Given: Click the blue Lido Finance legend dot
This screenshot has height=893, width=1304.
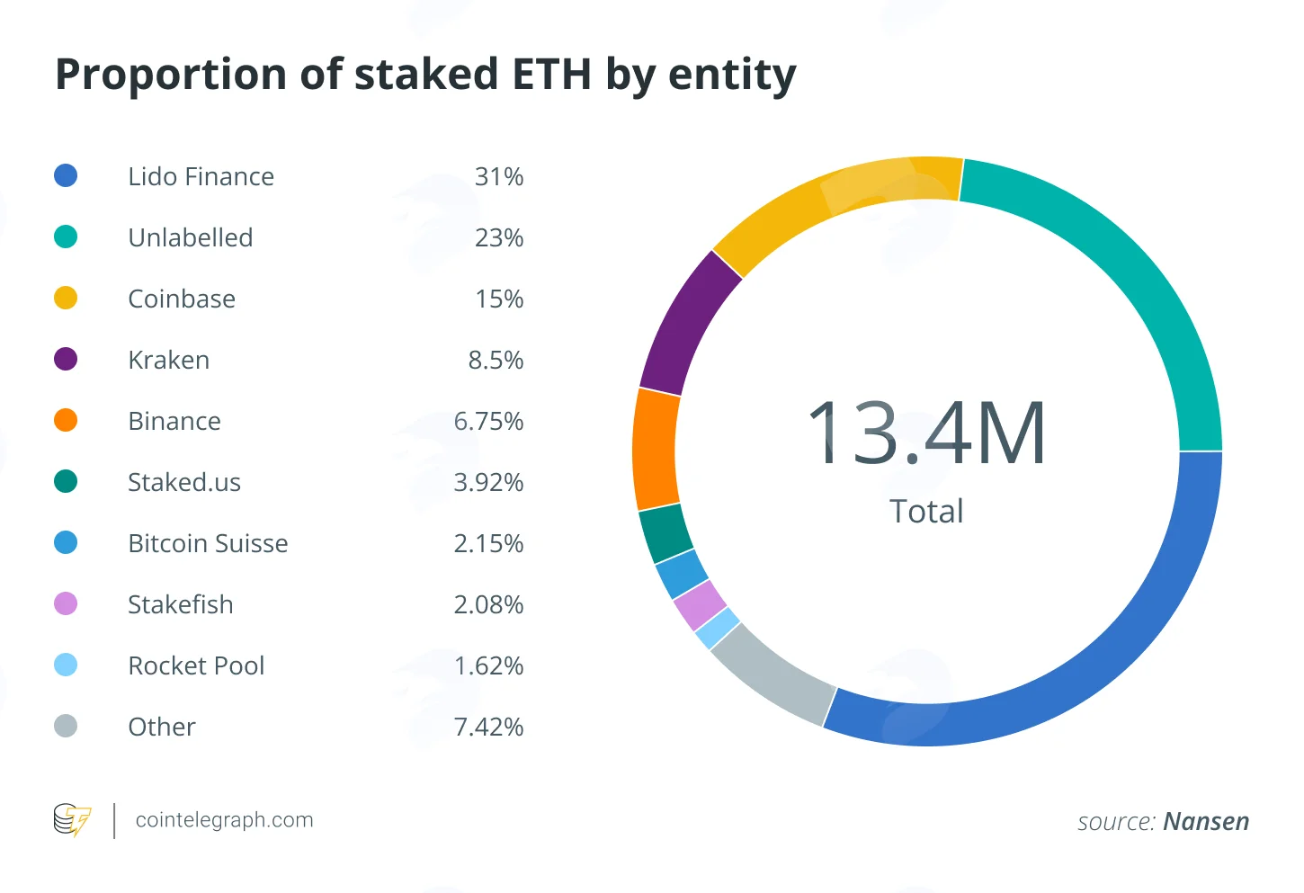Looking at the screenshot, I should click(x=66, y=175).
